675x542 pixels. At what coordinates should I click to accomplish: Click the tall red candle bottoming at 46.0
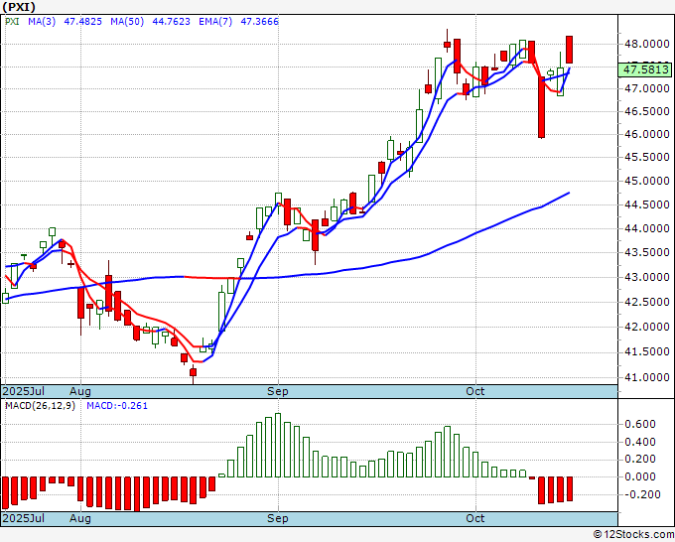(542, 107)
